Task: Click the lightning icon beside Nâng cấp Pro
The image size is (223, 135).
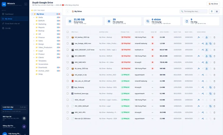Action: (24, 127)
